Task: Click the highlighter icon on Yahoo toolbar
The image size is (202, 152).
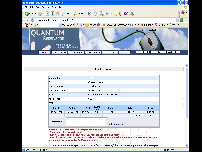Action: (x=77, y=25)
